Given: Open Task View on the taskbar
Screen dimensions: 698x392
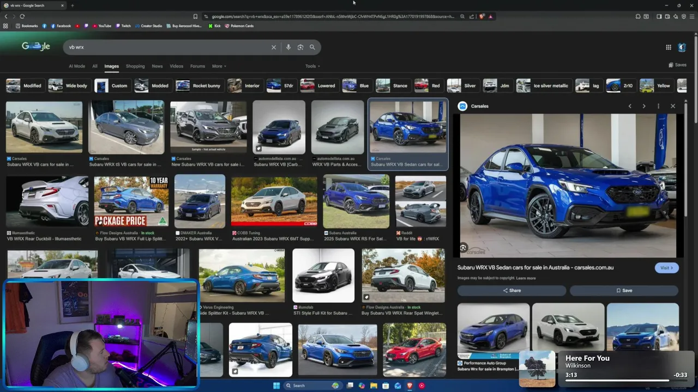Looking at the screenshot, I should [x=350, y=385].
